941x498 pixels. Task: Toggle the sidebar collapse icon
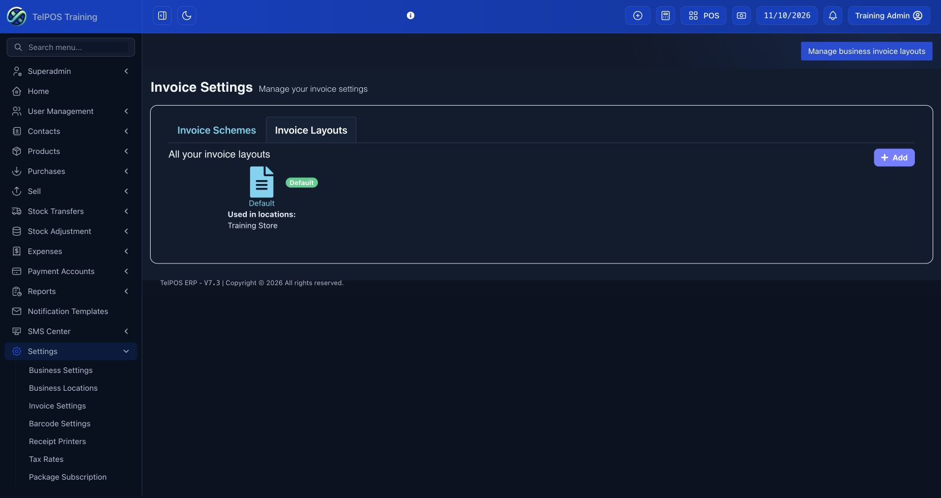(162, 16)
